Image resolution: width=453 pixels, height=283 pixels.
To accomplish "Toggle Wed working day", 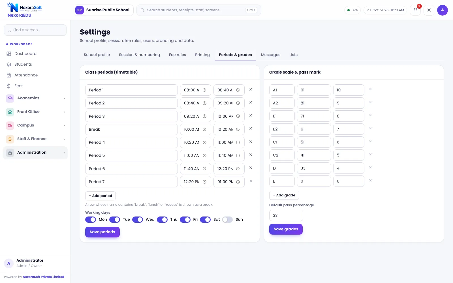I will (x=138, y=220).
